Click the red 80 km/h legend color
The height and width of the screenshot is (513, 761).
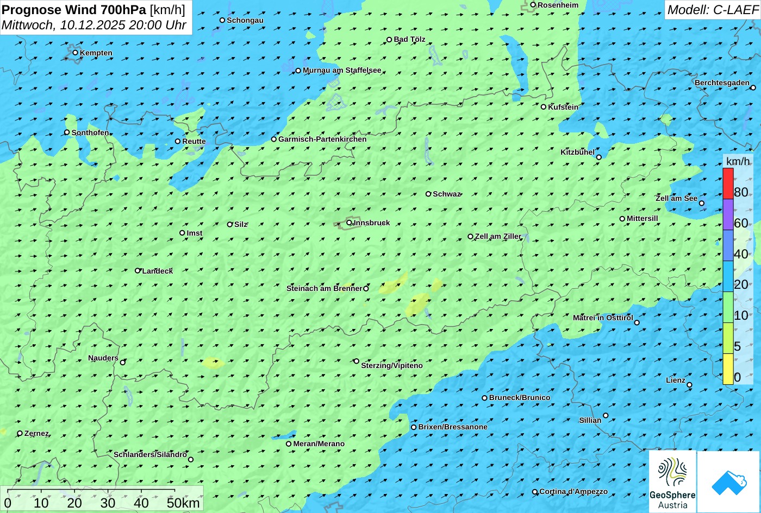[x=728, y=183]
